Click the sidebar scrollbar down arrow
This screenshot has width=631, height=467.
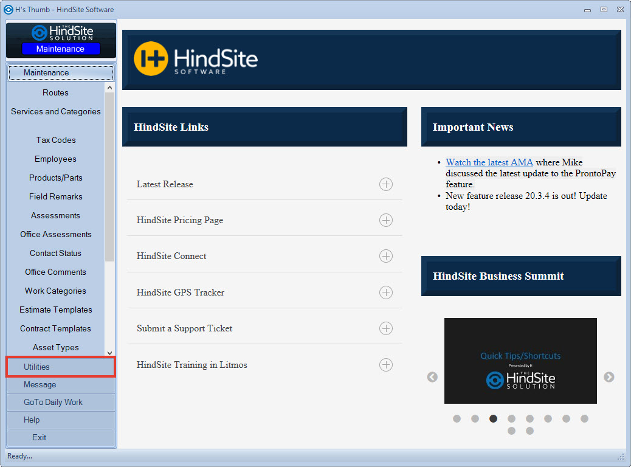(x=109, y=353)
